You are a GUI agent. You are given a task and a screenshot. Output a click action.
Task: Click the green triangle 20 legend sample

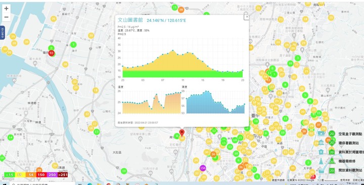pos(332,161)
